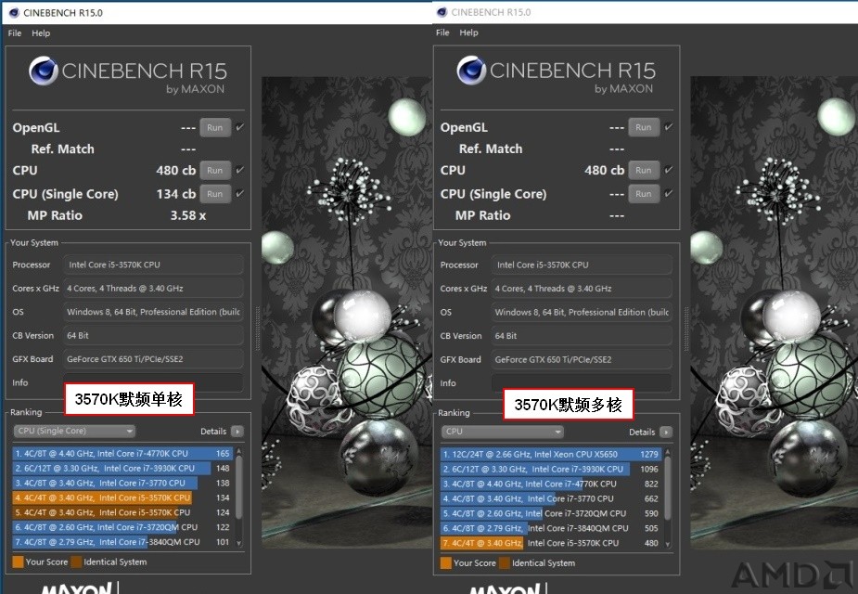This screenshot has width=858, height=594.
Task: Open File menu in left Cinebench window
Action: 15,32
